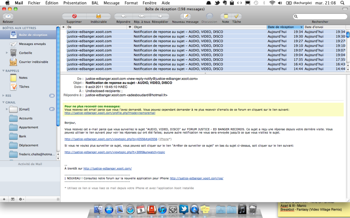Open the Message menu
This screenshot has height=218, width=350.
pyautogui.click(x=111, y=3)
